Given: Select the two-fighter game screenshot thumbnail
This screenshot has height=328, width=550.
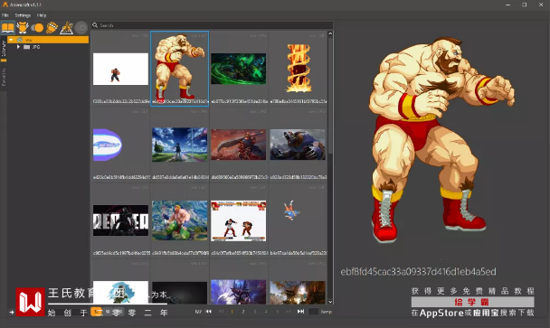Looking at the screenshot, I should coord(239,220).
